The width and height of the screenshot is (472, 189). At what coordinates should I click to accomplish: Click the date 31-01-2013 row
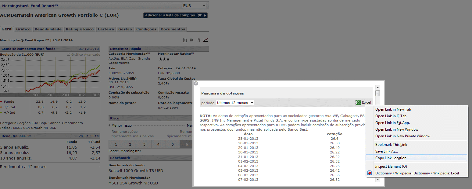[x=248, y=157]
